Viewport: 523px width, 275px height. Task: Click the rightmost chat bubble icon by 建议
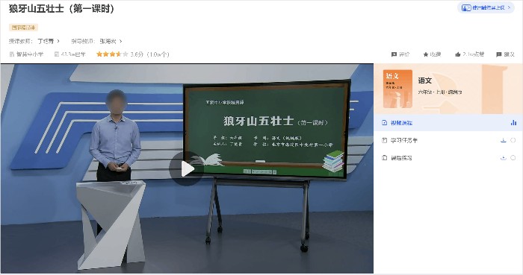498,54
